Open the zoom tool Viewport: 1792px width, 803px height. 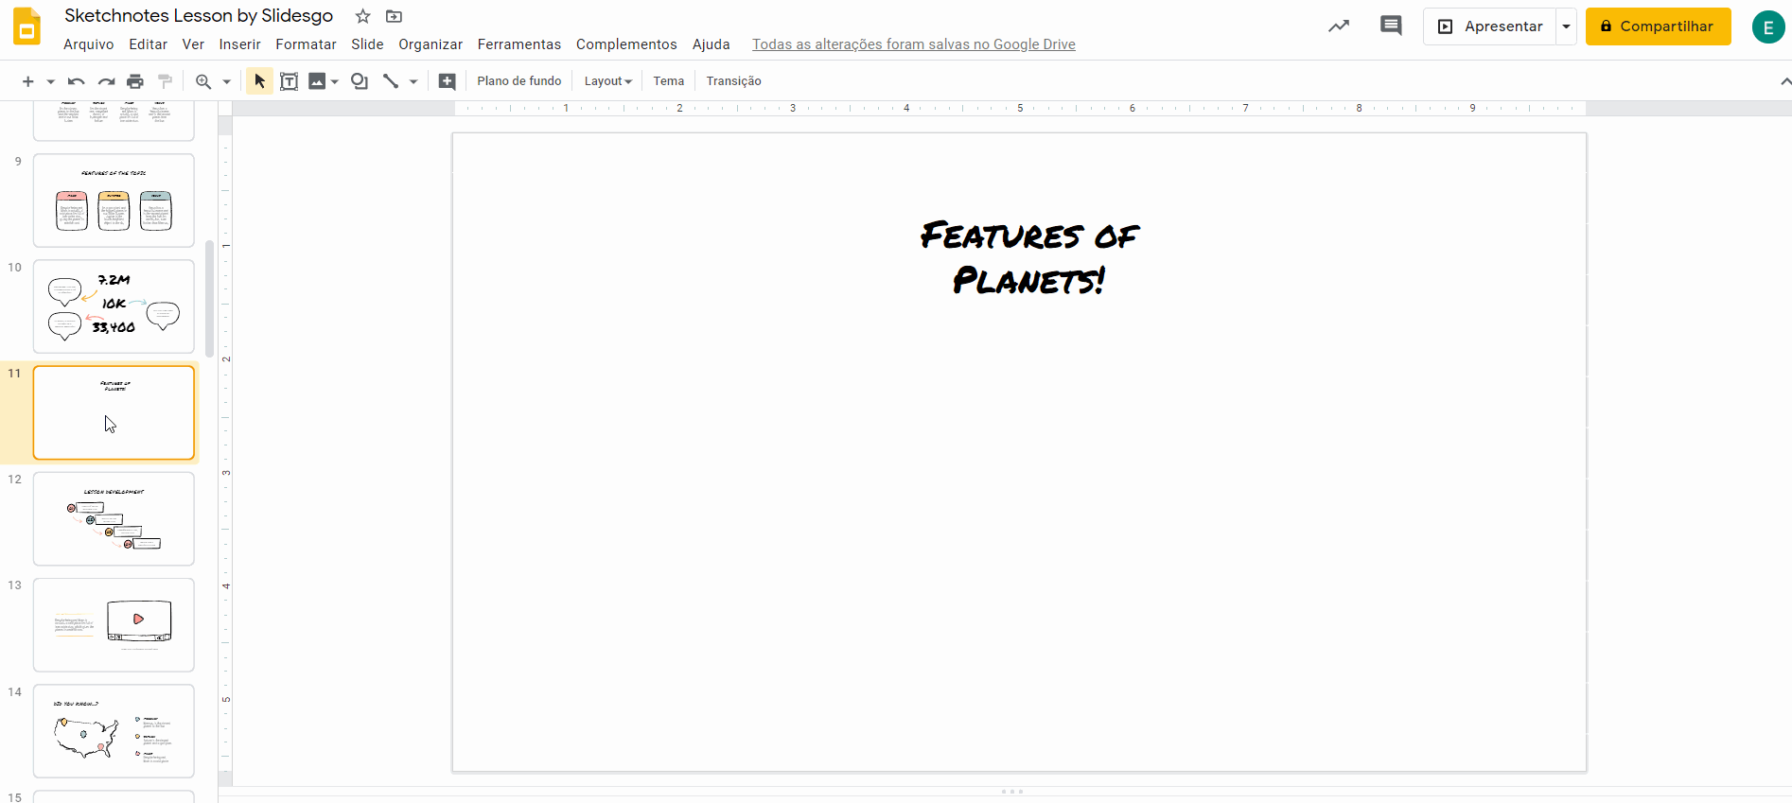[x=203, y=81]
